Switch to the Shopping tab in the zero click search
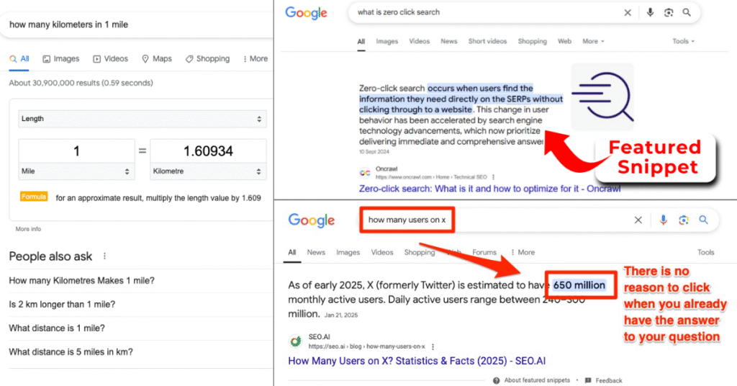This screenshot has width=737, height=386. pyautogui.click(x=533, y=41)
